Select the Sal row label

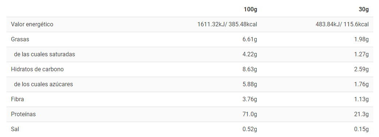(15, 129)
